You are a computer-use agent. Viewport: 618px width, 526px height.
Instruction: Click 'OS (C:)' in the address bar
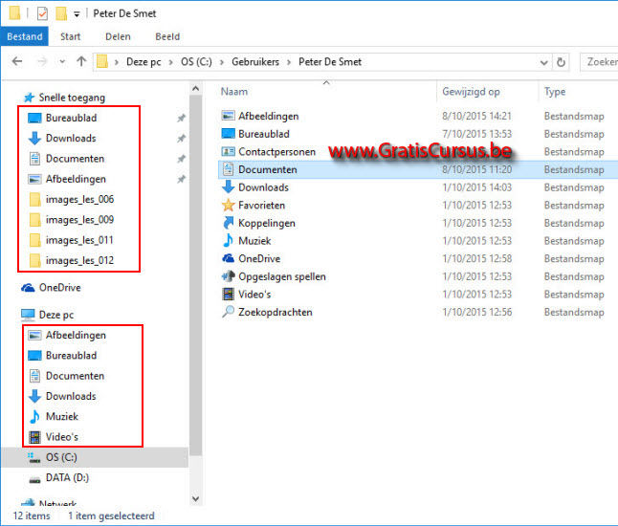196,62
